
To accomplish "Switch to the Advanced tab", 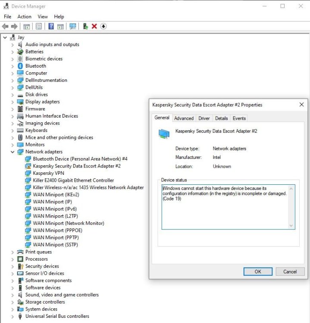I will pyautogui.click(x=184, y=118).
